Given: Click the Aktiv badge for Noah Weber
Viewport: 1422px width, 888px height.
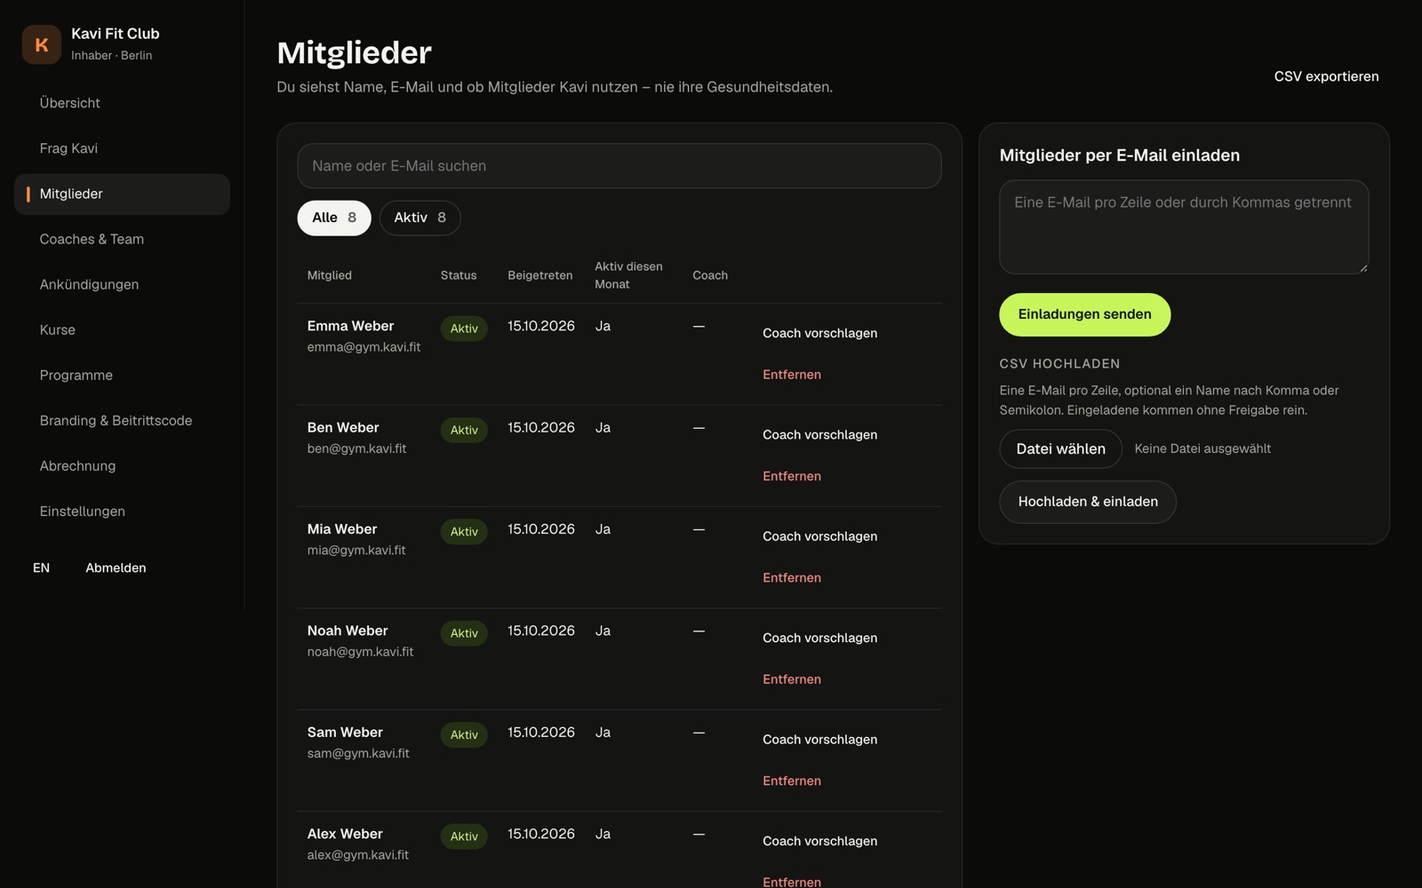Looking at the screenshot, I should coord(464,633).
